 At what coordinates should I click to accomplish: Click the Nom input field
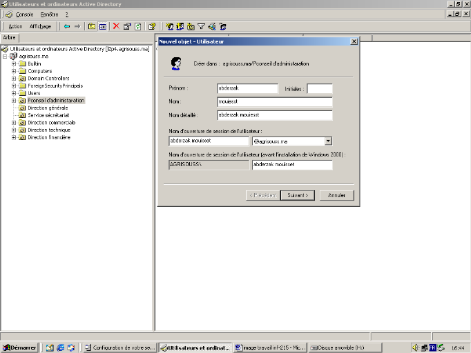tap(275, 101)
